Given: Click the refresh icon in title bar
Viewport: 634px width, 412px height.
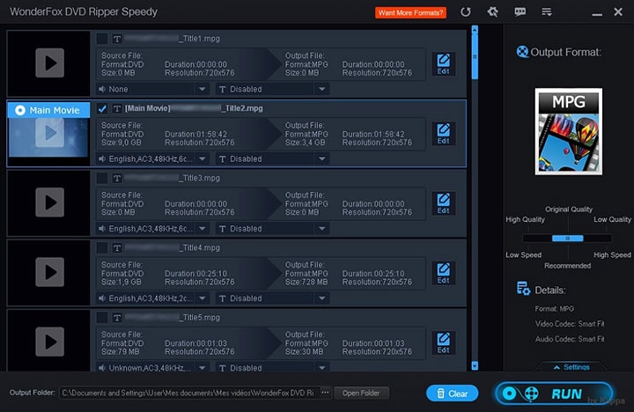Looking at the screenshot, I should tap(466, 12).
